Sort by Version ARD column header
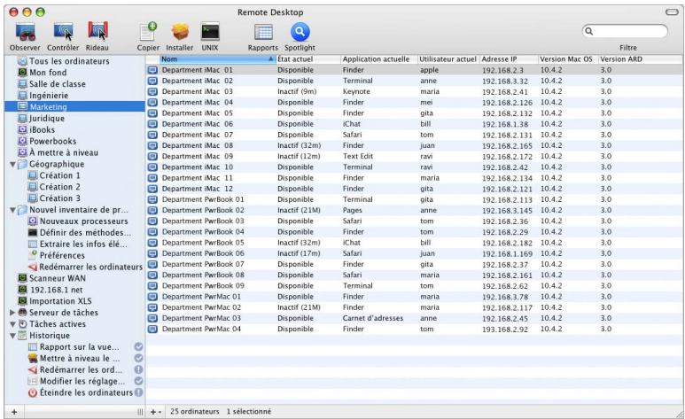 (x=641, y=59)
